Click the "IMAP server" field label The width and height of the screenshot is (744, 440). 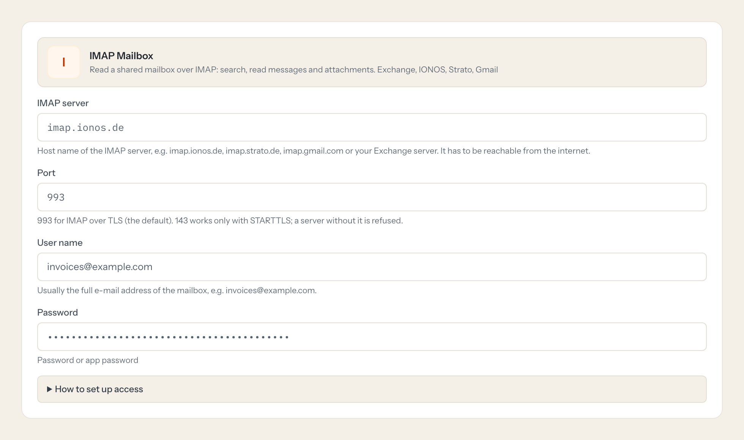tap(63, 103)
